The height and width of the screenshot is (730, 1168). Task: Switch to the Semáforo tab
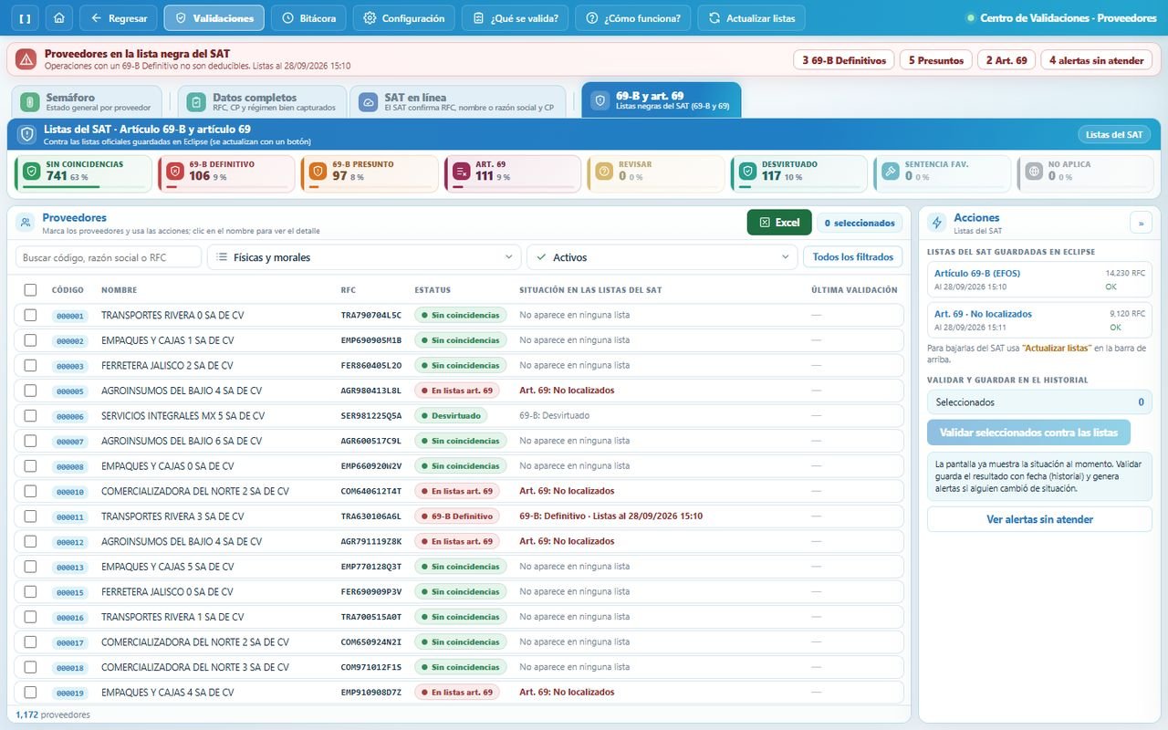pos(87,102)
